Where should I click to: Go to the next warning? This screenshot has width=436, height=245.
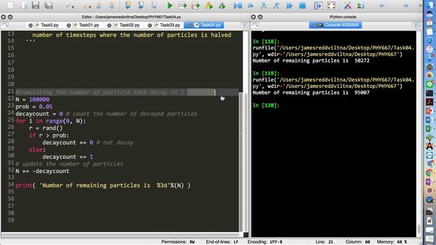112,5
